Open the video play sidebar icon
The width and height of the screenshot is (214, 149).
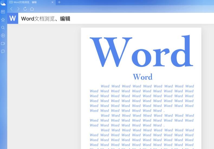tap(3, 36)
